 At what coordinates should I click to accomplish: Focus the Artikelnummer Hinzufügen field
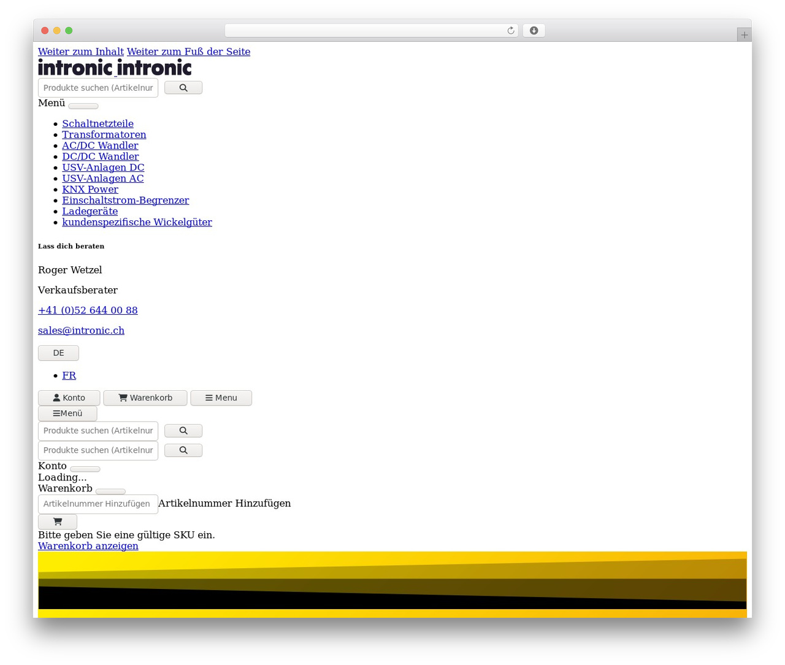(x=98, y=504)
